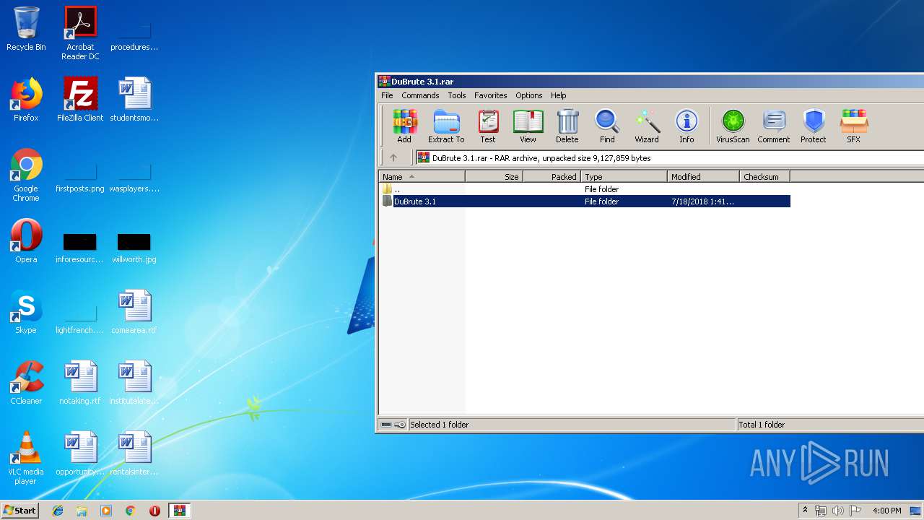Open the notaking.rtf document
Image resolution: width=924 pixels, height=520 pixels.
[80, 383]
